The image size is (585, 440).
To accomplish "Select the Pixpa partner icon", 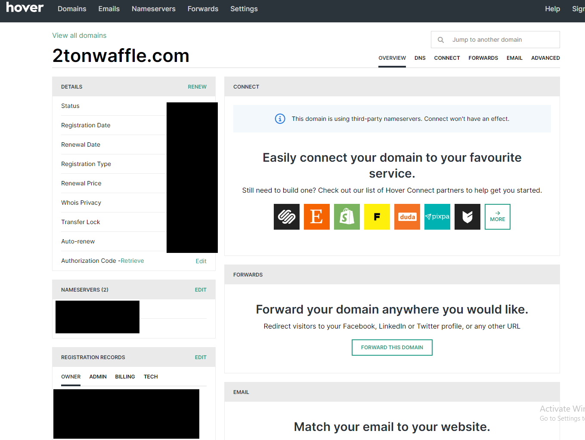I will pos(437,217).
